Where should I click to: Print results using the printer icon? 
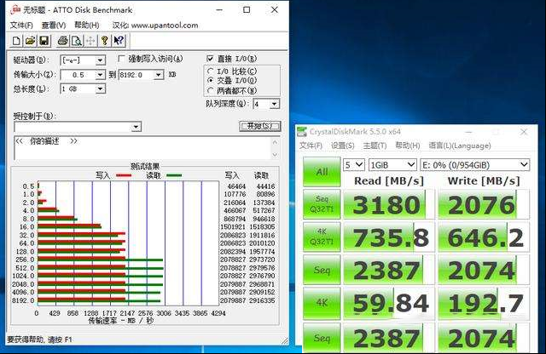(x=63, y=41)
